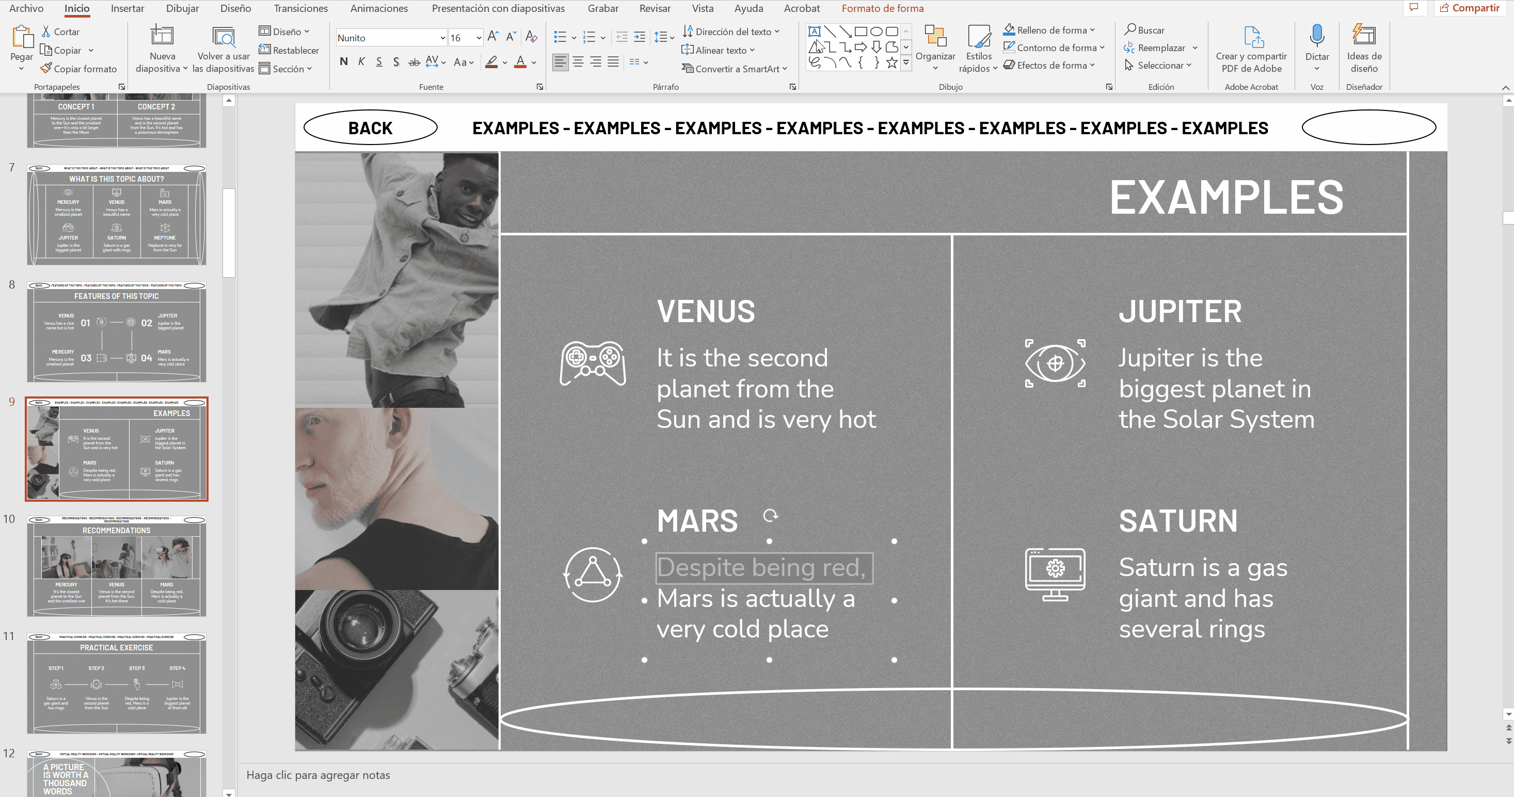Select the rectangle shape in the gallery
The width and height of the screenshot is (1514, 797).
click(860, 31)
